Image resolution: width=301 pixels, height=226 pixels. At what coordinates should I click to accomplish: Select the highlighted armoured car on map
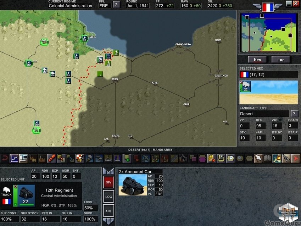pyautogui.click(x=100, y=60)
